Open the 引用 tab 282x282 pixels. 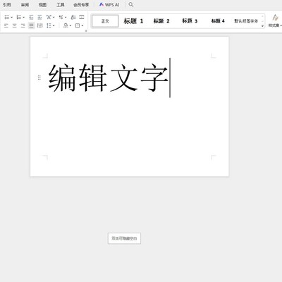click(7, 5)
